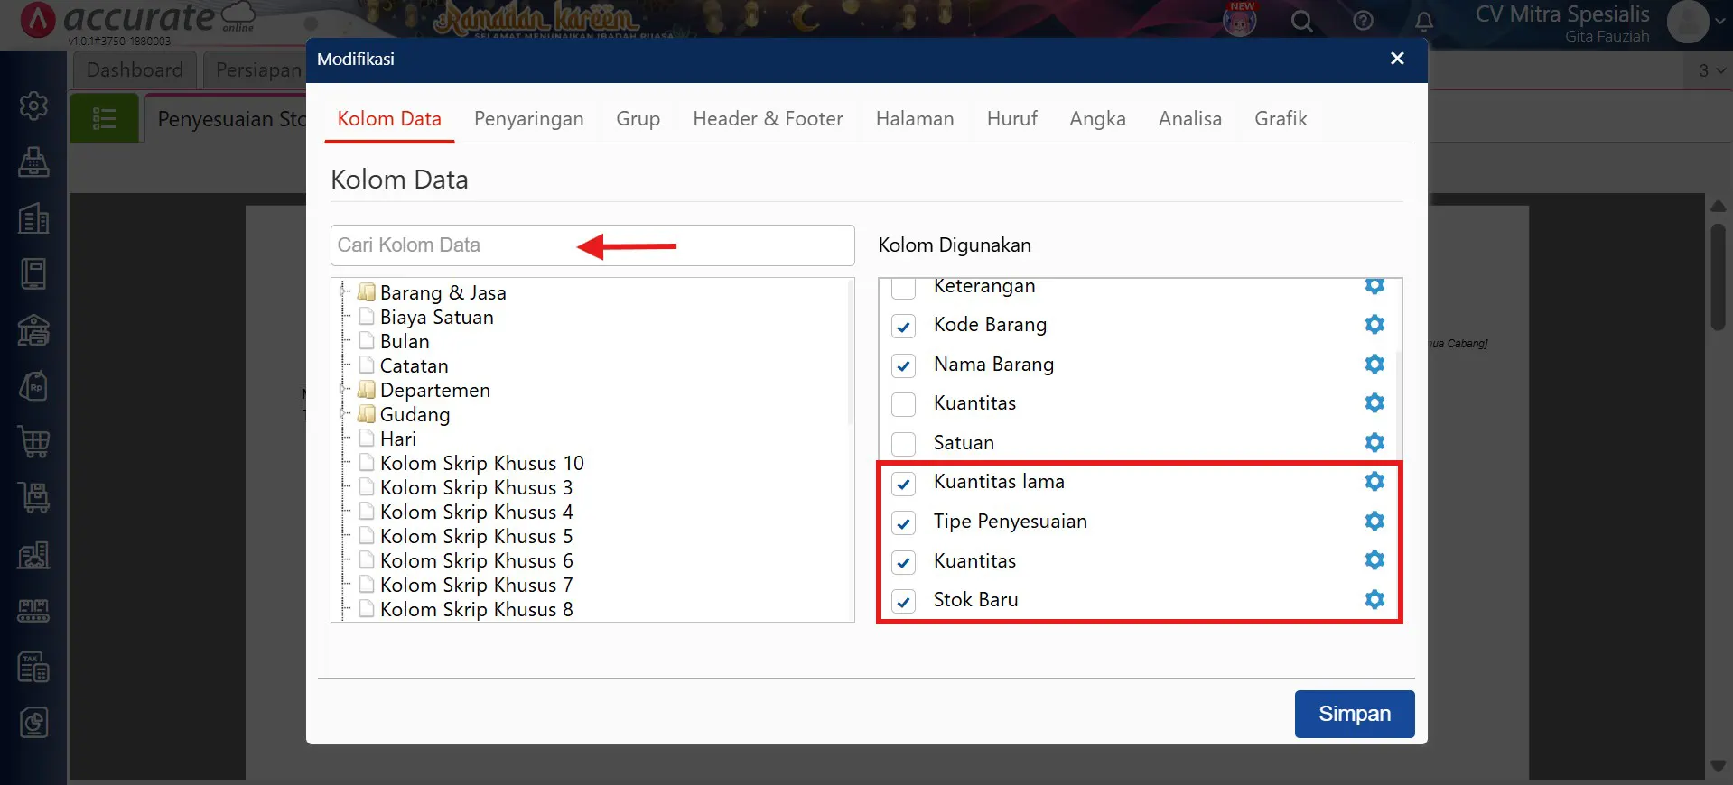Open the help question mark icon
Screen dimensions: 1733x785
(x=1363, y=22)
